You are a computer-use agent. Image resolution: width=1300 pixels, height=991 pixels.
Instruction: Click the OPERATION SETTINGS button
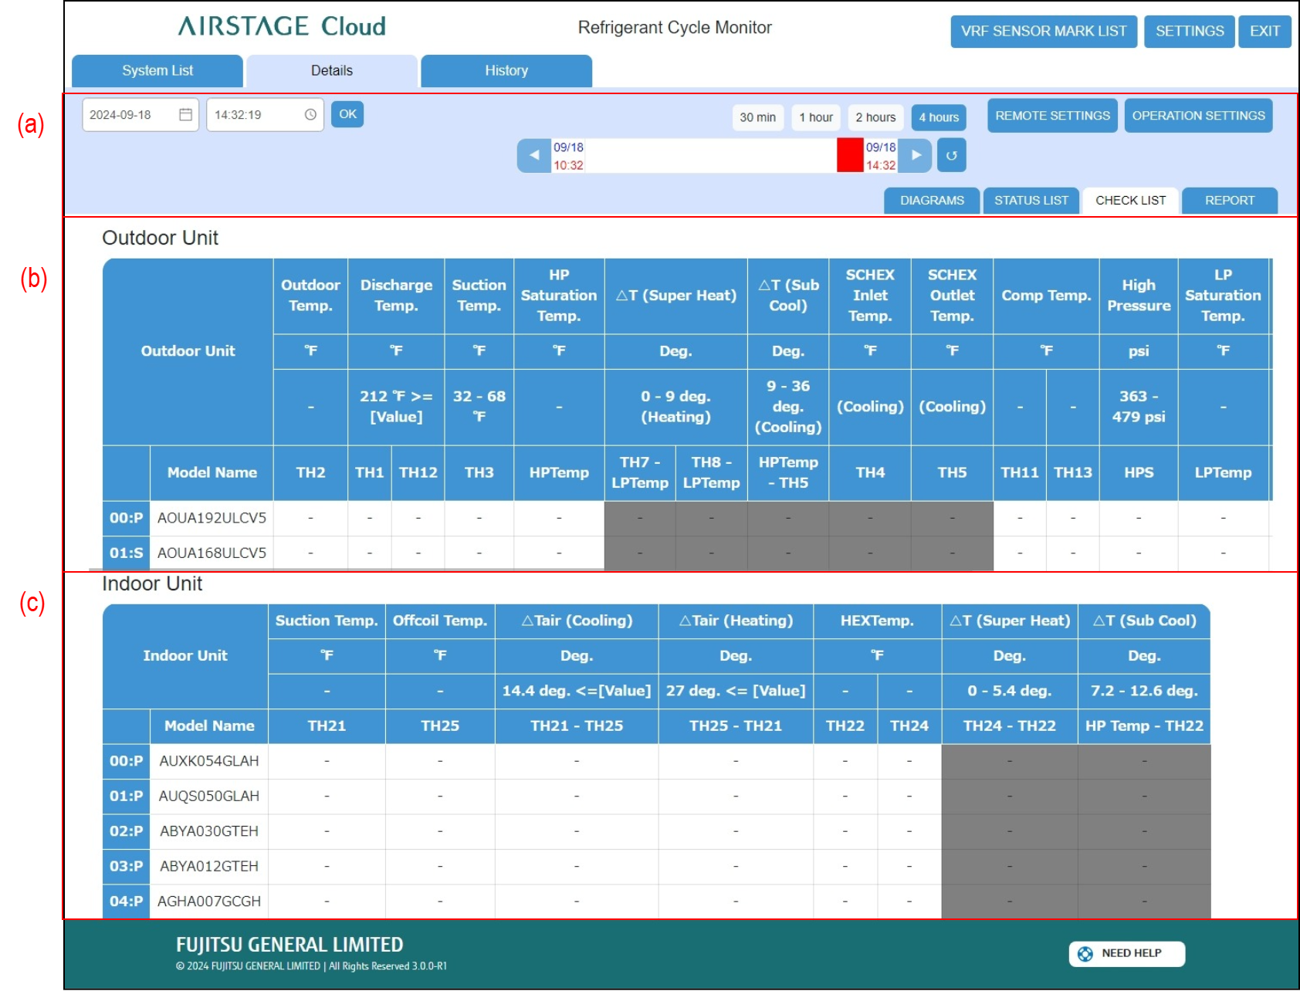(x=1198, y=116)
